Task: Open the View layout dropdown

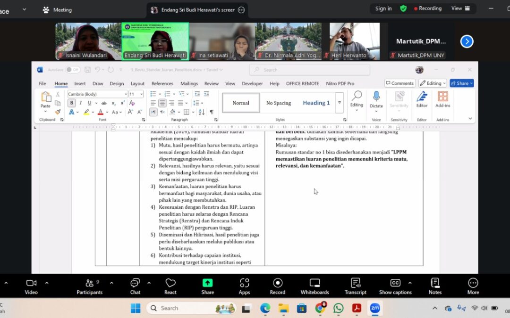Action: pos(460,8)
